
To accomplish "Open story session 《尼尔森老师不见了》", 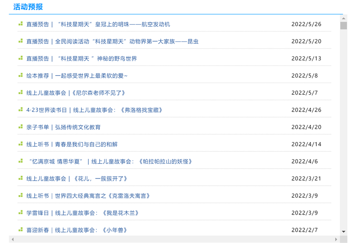I will pos(76,93).
